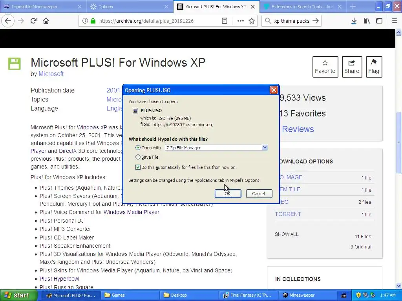Switch to Desktop folder on taskbar
402x301 pixels.
tap(189, 295)
